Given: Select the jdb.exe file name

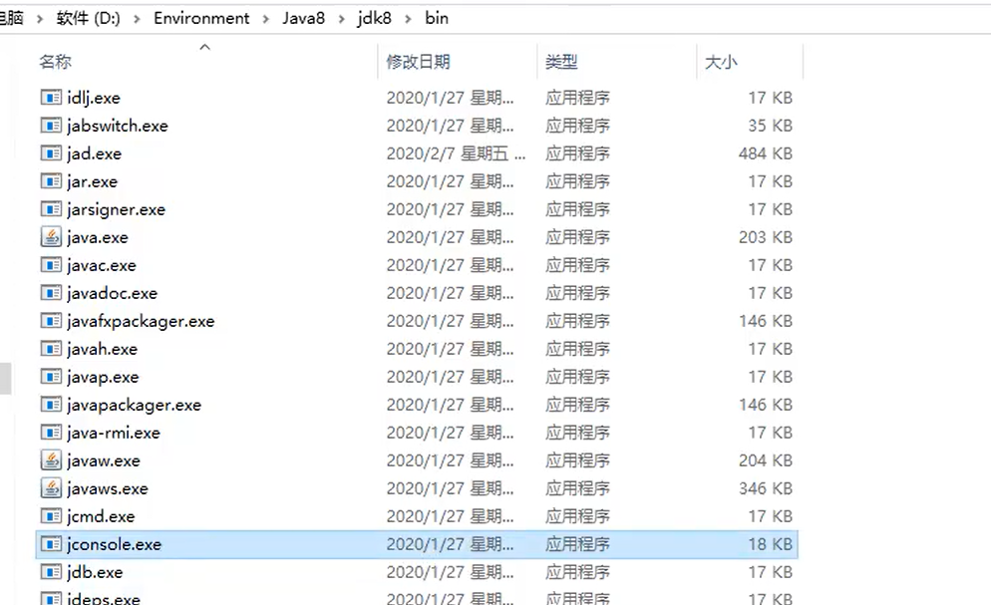Looking at the screenshot, I should tap(95, 572).
